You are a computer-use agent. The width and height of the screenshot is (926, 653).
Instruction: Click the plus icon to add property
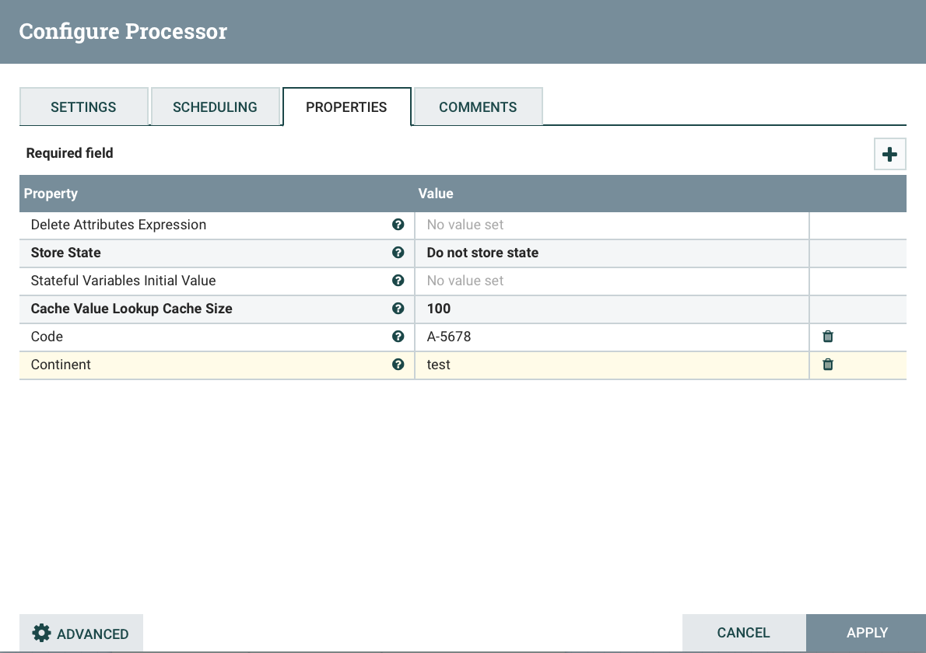[889, 153]
